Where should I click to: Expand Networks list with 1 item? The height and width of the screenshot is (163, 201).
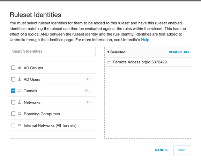[x=88, y=102]
